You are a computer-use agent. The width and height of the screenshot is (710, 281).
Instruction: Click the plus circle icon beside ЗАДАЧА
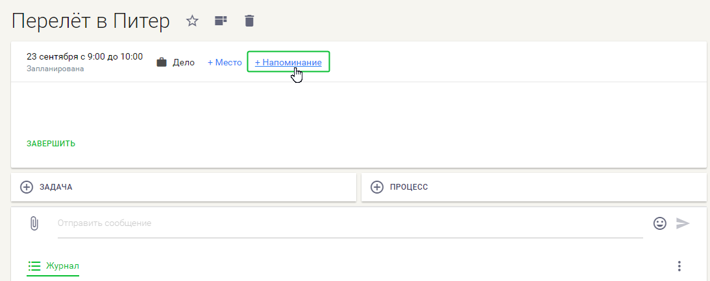[x=27, y=187]
